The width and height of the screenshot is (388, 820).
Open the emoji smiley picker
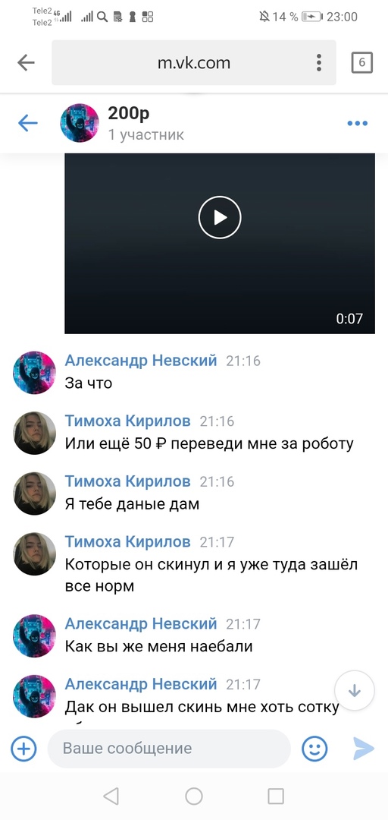tap(314, 749)
